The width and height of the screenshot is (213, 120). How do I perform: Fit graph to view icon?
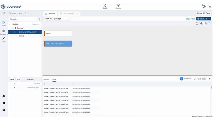[x=210, y=24]
